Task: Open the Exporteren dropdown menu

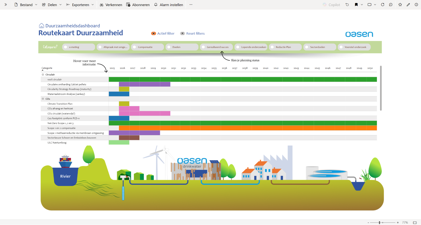Action: [x=80, y=5]
